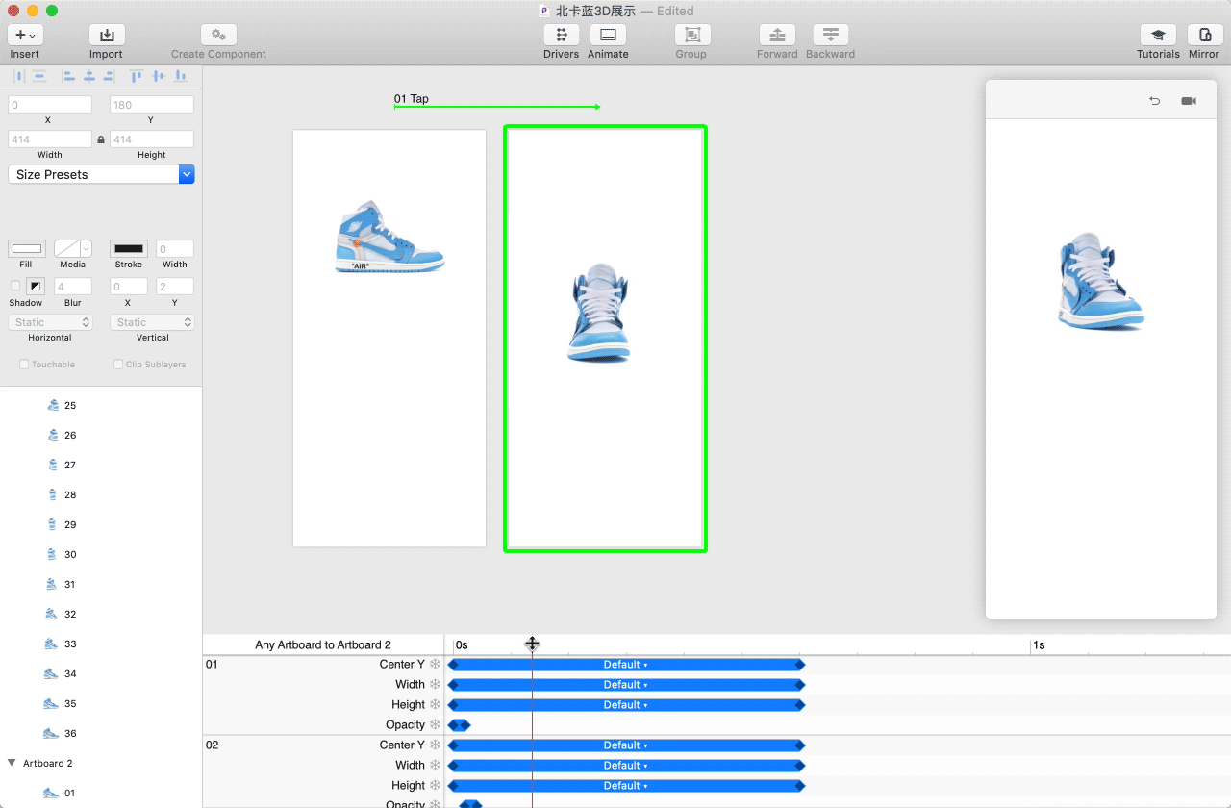Open Default easing for 01 Center Y
Screen dimensions: 1231x808
625,665
